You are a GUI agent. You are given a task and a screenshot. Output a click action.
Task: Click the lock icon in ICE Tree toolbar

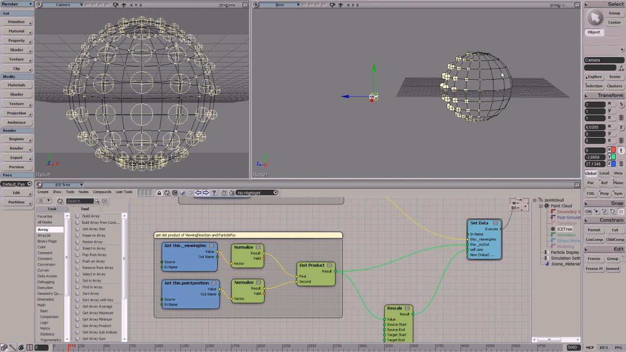click(159, 193)
